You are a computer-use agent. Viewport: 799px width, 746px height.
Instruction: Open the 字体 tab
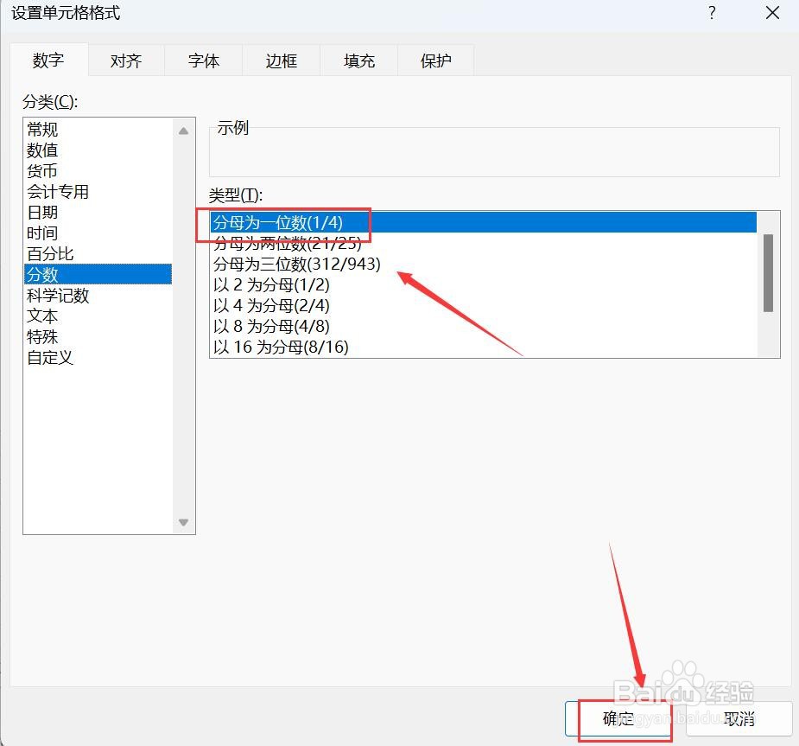[203, 61]
